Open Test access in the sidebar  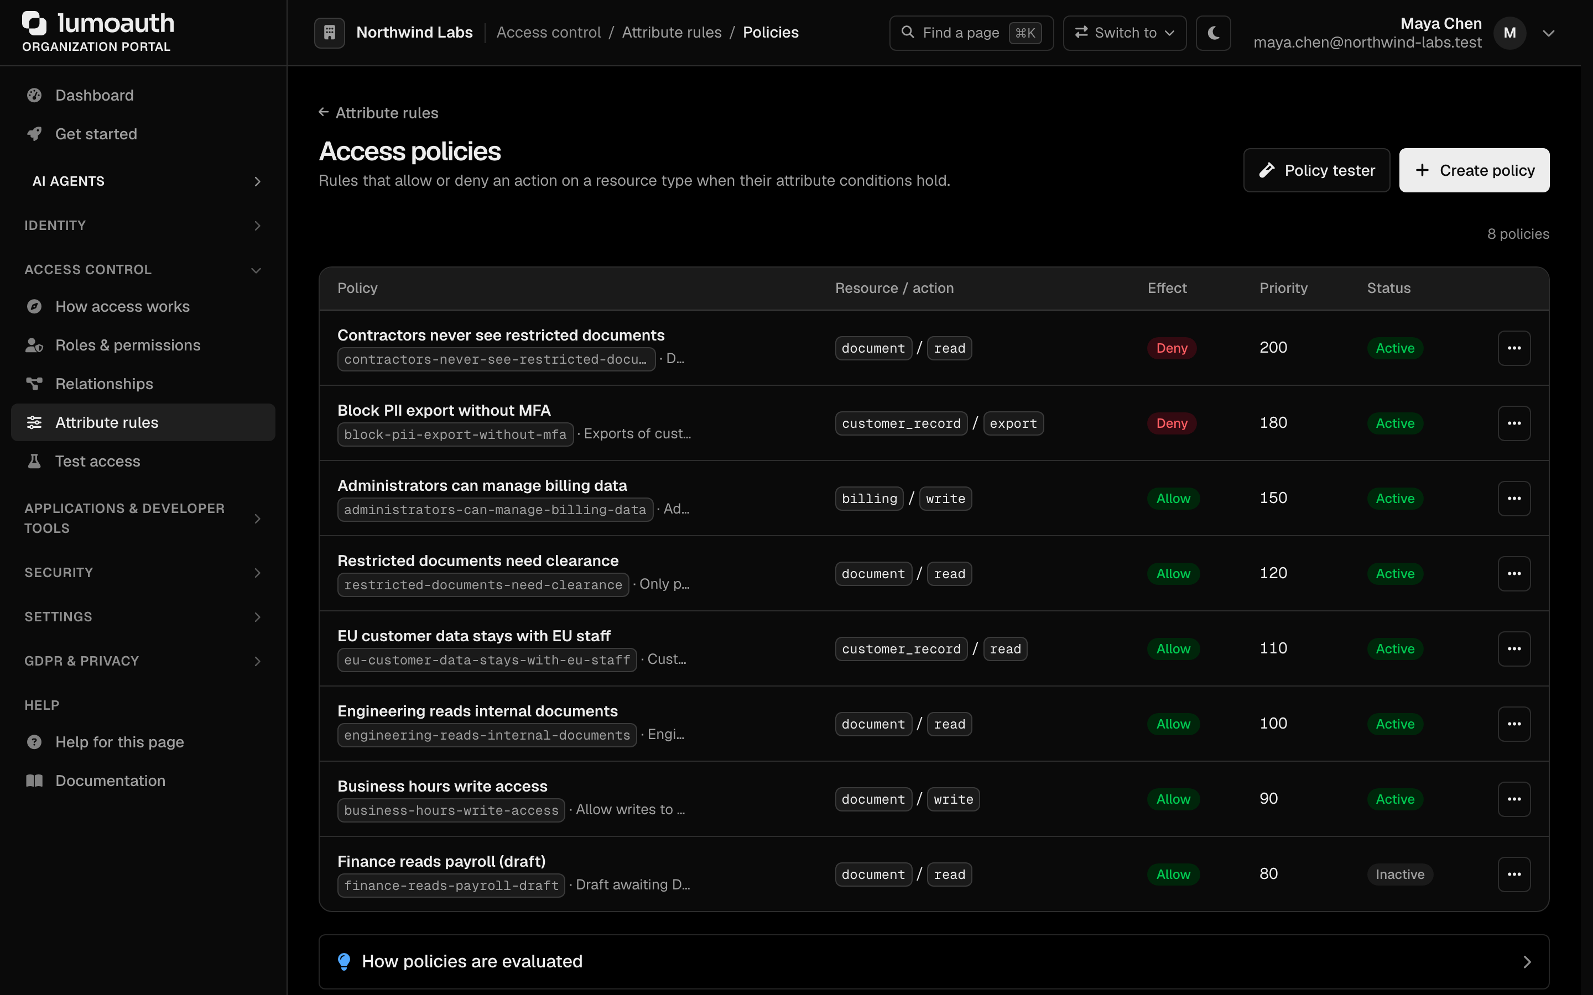[x=143, y=462]
